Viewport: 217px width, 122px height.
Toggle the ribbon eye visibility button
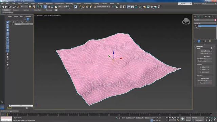pos(56,10)
